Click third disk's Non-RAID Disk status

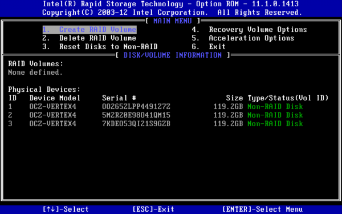pos(275,124)
